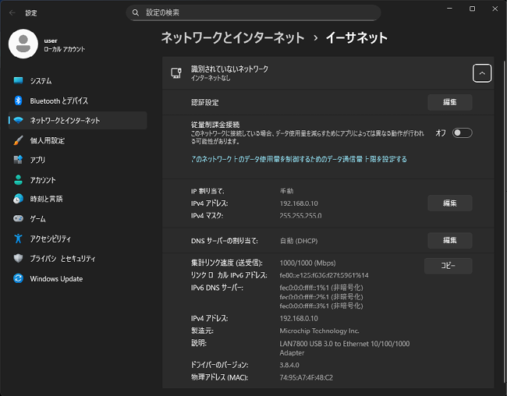This screenshot has height=396, width=507.
Task: Click the search magnifier icon
Action: [136, 12]
